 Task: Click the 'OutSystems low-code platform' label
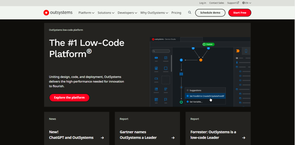[66, 30]
